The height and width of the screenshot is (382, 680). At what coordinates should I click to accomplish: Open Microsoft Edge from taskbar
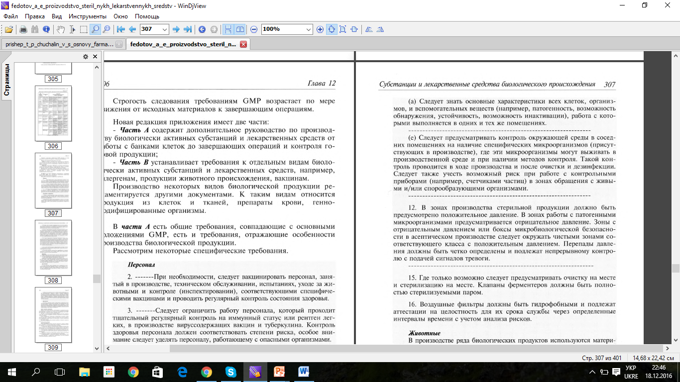pyautogui.click(x=182, y=372)
